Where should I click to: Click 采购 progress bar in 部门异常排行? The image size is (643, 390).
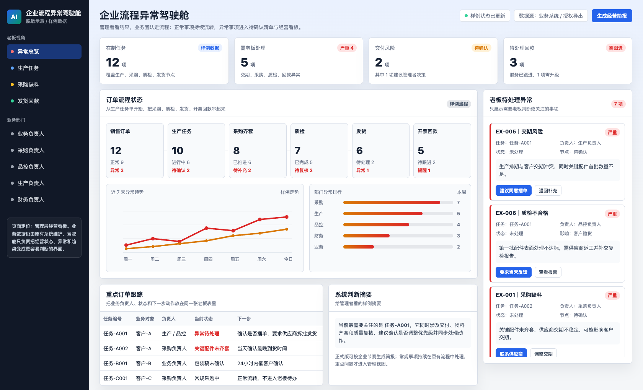[398, 203]
